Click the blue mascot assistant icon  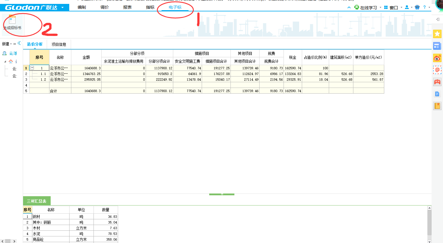pyautogui.click(x=417, y=7)
